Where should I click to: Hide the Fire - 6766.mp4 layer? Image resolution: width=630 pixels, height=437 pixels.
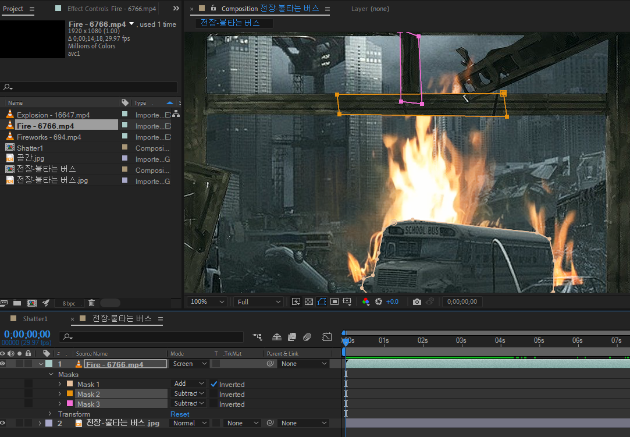3,364
